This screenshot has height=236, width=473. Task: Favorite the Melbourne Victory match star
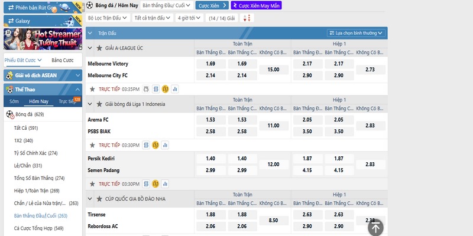(x=92, y=89)
